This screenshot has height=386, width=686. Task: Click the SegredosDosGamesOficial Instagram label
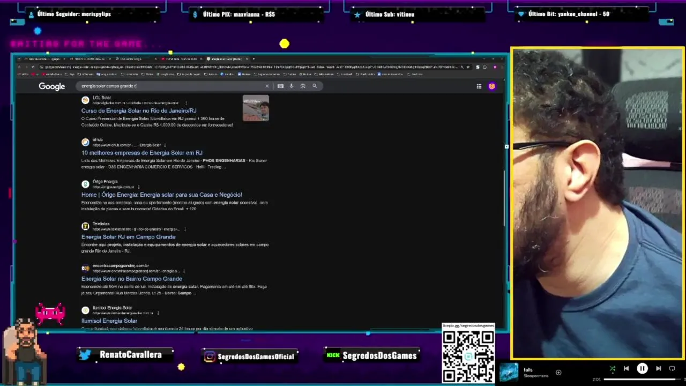256,357
